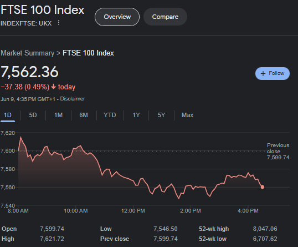Screen dimensions: 298x247
Task: Click the 52-wk high value 8,047.06
Action: pyautogui.click(x=265, y=229)
